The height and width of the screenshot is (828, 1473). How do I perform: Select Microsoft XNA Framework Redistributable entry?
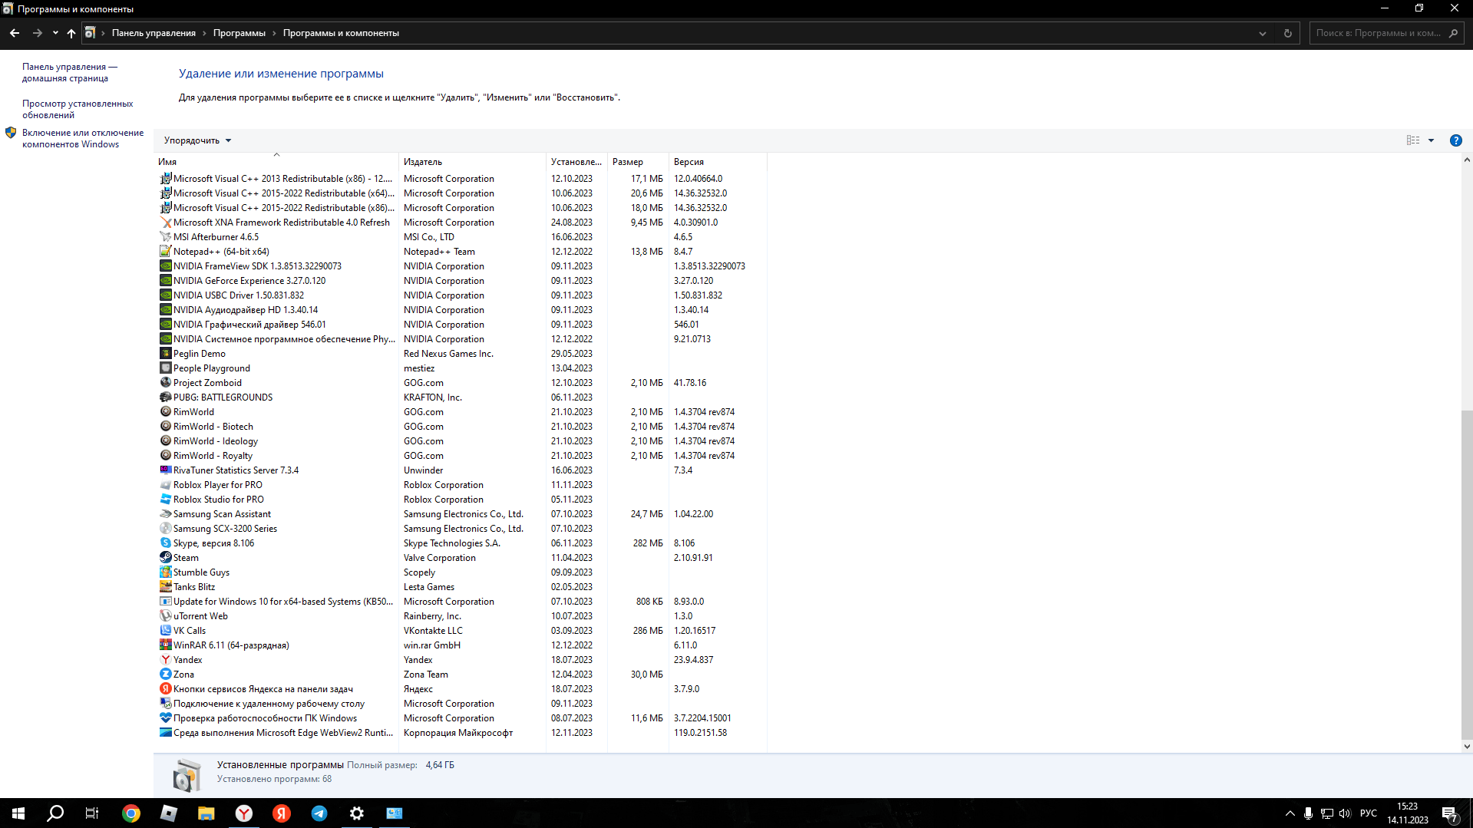coord(461,223)
